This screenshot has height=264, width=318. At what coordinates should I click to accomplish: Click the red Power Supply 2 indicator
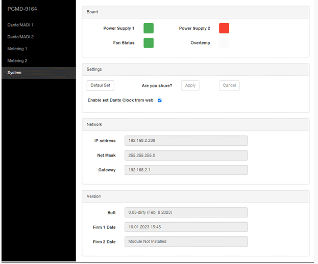pos(224,28)
